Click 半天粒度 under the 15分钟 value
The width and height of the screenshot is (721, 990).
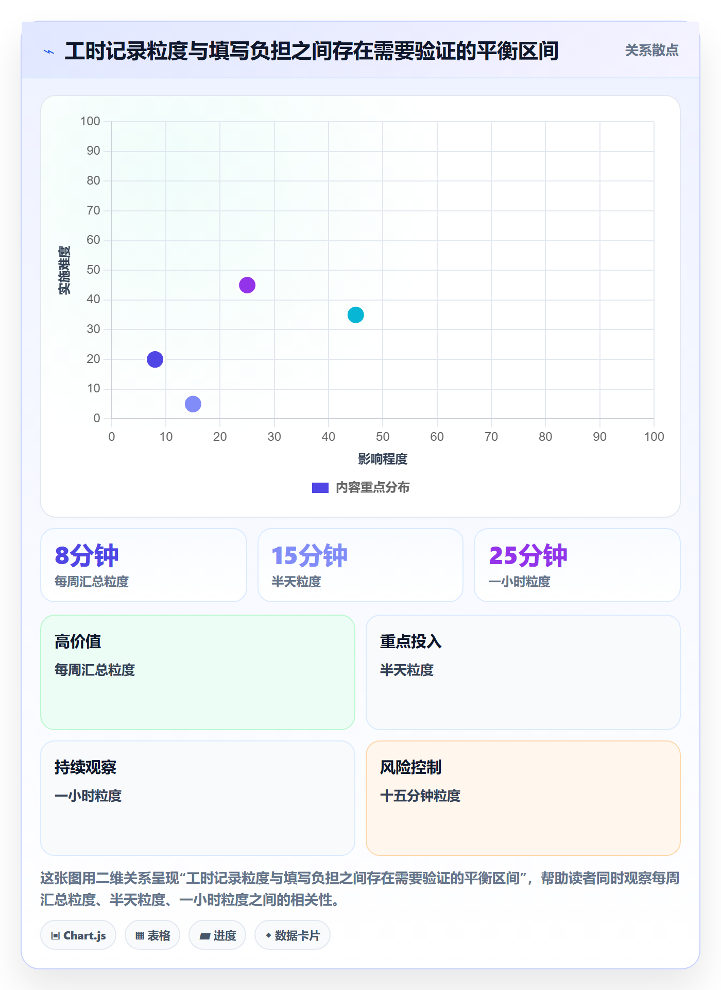(296, 582)
